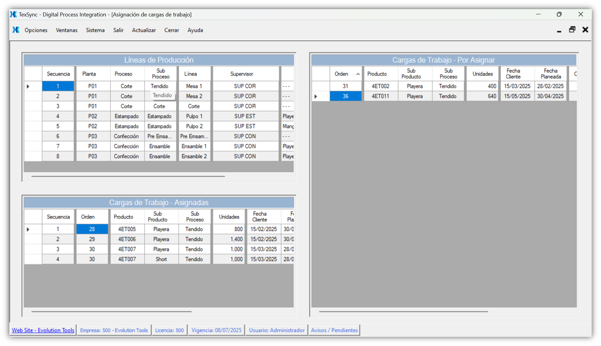The image size is (601, 346).
Task: Click Actualizar in the menu bar
Action: (x=144, y=30)
